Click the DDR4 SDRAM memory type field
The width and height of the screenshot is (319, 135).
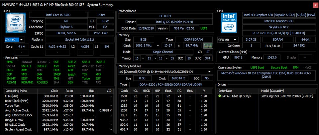194,40
